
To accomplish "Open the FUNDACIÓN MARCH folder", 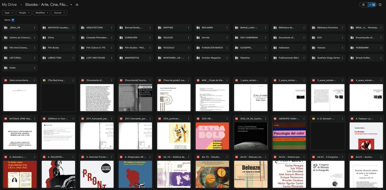I will pyautogui.click(x=212, y=48).
